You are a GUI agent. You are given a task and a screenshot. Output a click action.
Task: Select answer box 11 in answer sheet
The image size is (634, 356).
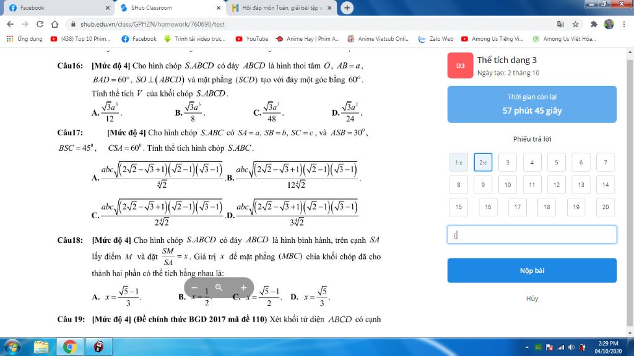tap(532, 184)
